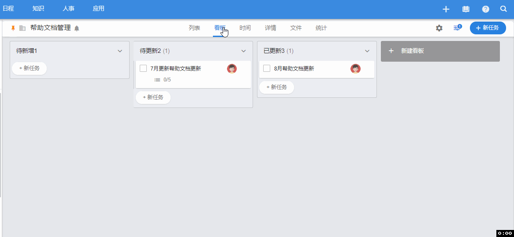514x237 pixels.
Task: Click the notification bell icon
Action: (x=77, y=29)
